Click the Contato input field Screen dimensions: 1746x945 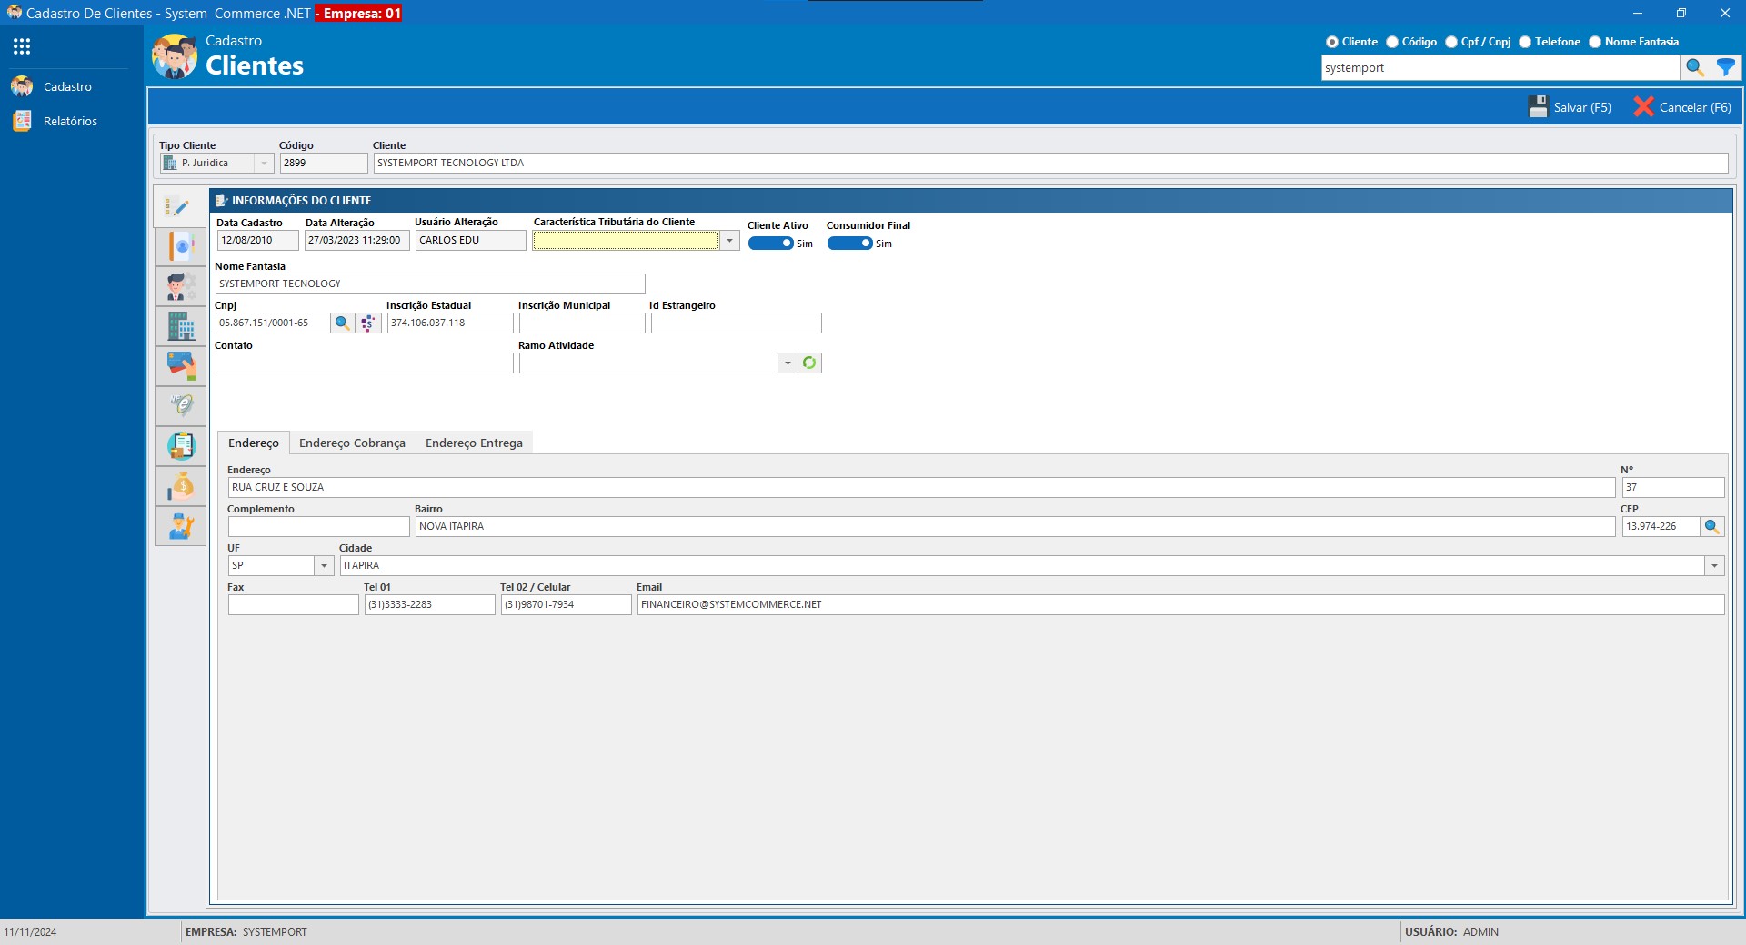point(364,363)
